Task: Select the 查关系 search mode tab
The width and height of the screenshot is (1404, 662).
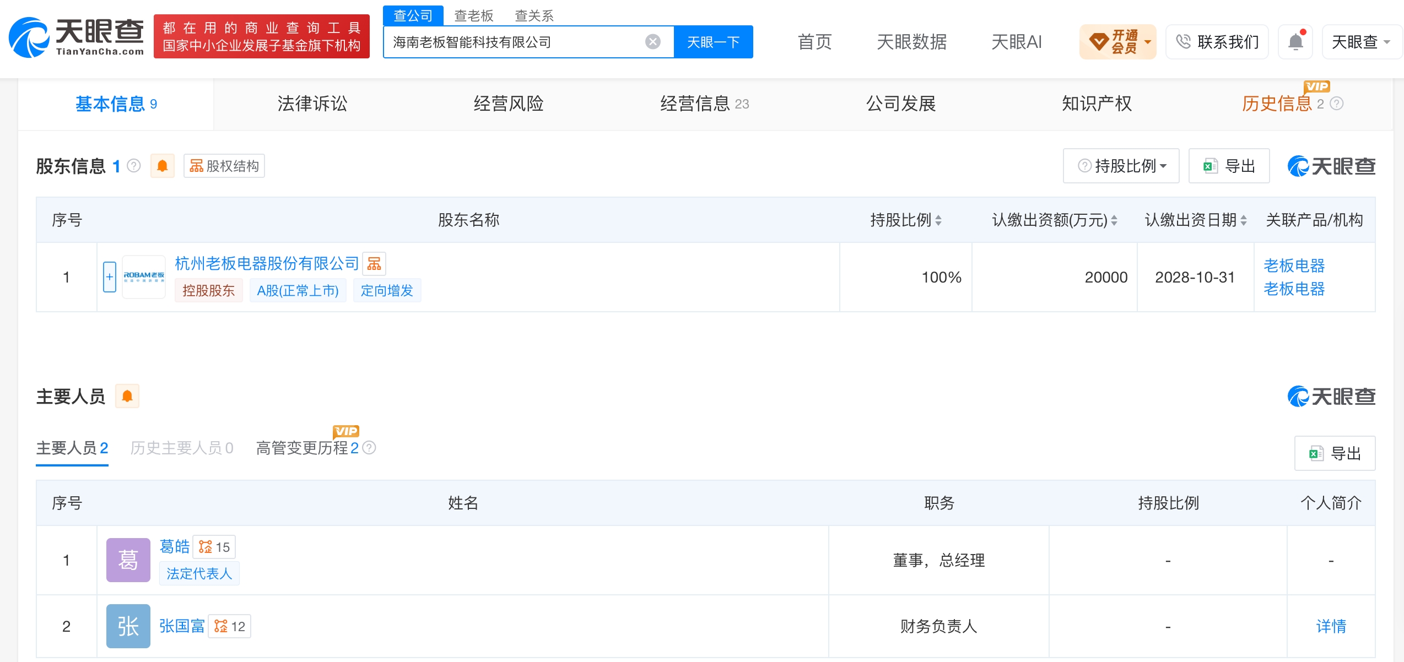Action: 534,15
